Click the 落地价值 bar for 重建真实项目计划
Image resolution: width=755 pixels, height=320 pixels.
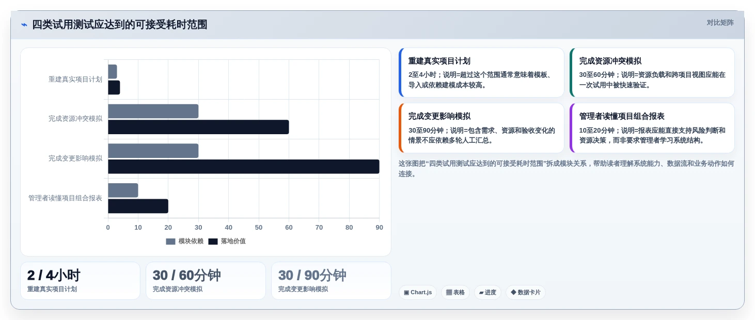pyautogui.click(x=114, y=87)
